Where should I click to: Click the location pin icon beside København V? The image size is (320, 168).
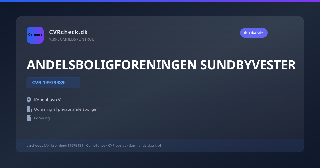pyautogui.click(x=29, y=100)
